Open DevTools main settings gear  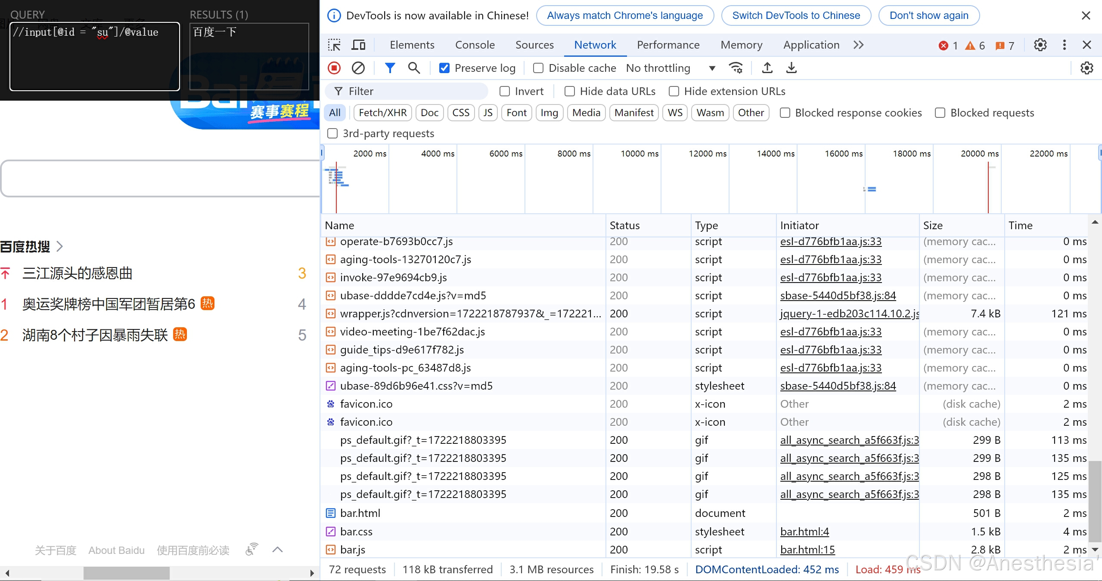coord(1040,45)
